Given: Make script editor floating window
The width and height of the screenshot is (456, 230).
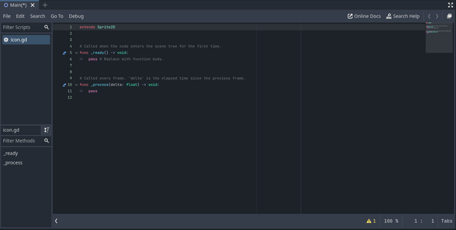Looking at the screenshot, I should click(x=450, y=16).
